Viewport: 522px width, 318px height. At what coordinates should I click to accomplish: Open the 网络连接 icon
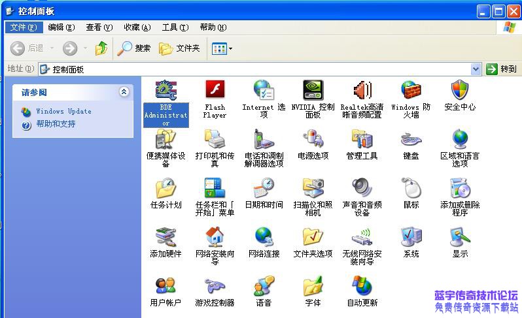tap(264, 237)
